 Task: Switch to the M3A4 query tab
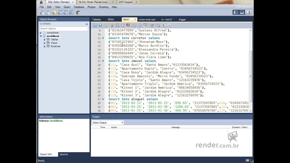(111, 19)
